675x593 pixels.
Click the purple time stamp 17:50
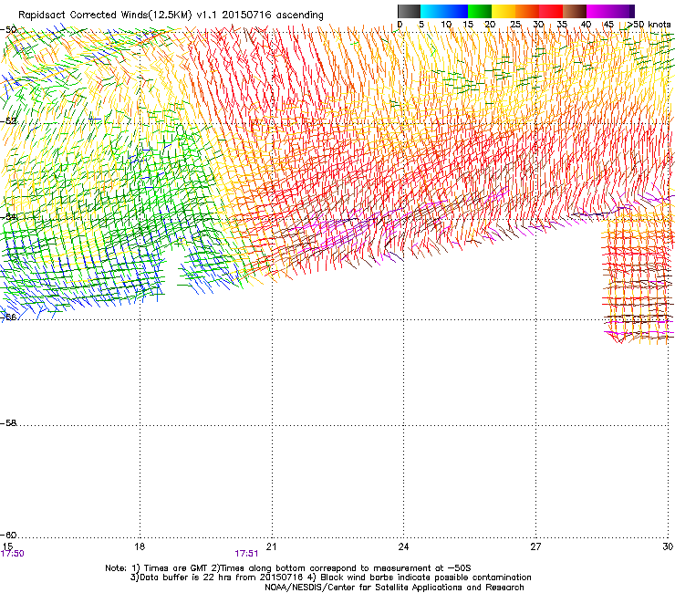pyautogui.click(x=13, y=554)
